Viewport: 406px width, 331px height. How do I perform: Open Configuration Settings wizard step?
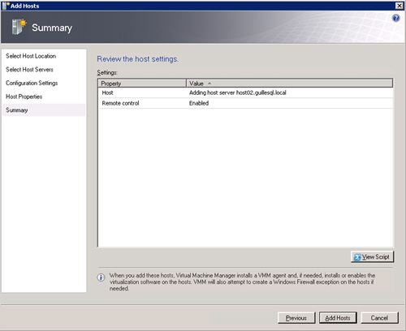click(32, 83)
